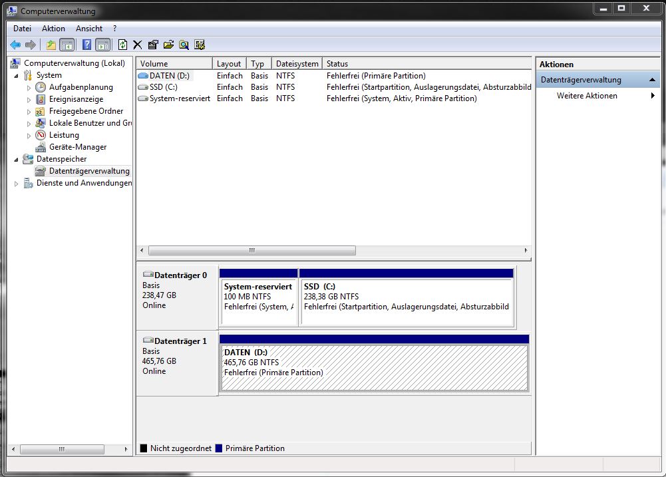The image size is (666, 477).
Task: Select Ereignisanzeige in the tree
Action: point(76,99)
